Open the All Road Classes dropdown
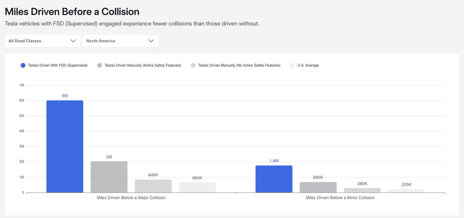Viewport: 464px width, 218px height. point(43,41)
